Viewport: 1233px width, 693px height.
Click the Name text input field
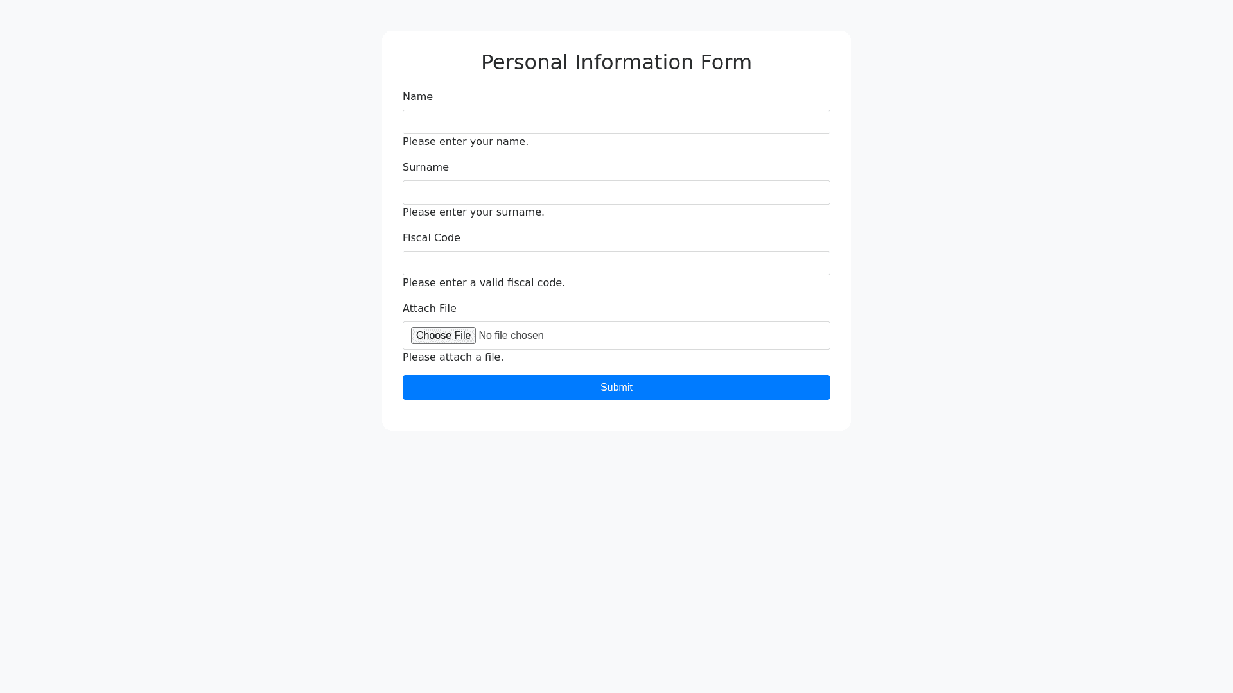pyautogui.click(x=616, y=122)
